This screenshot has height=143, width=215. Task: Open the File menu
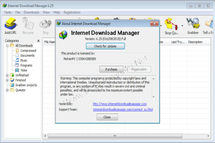click(x=18, y=12)
